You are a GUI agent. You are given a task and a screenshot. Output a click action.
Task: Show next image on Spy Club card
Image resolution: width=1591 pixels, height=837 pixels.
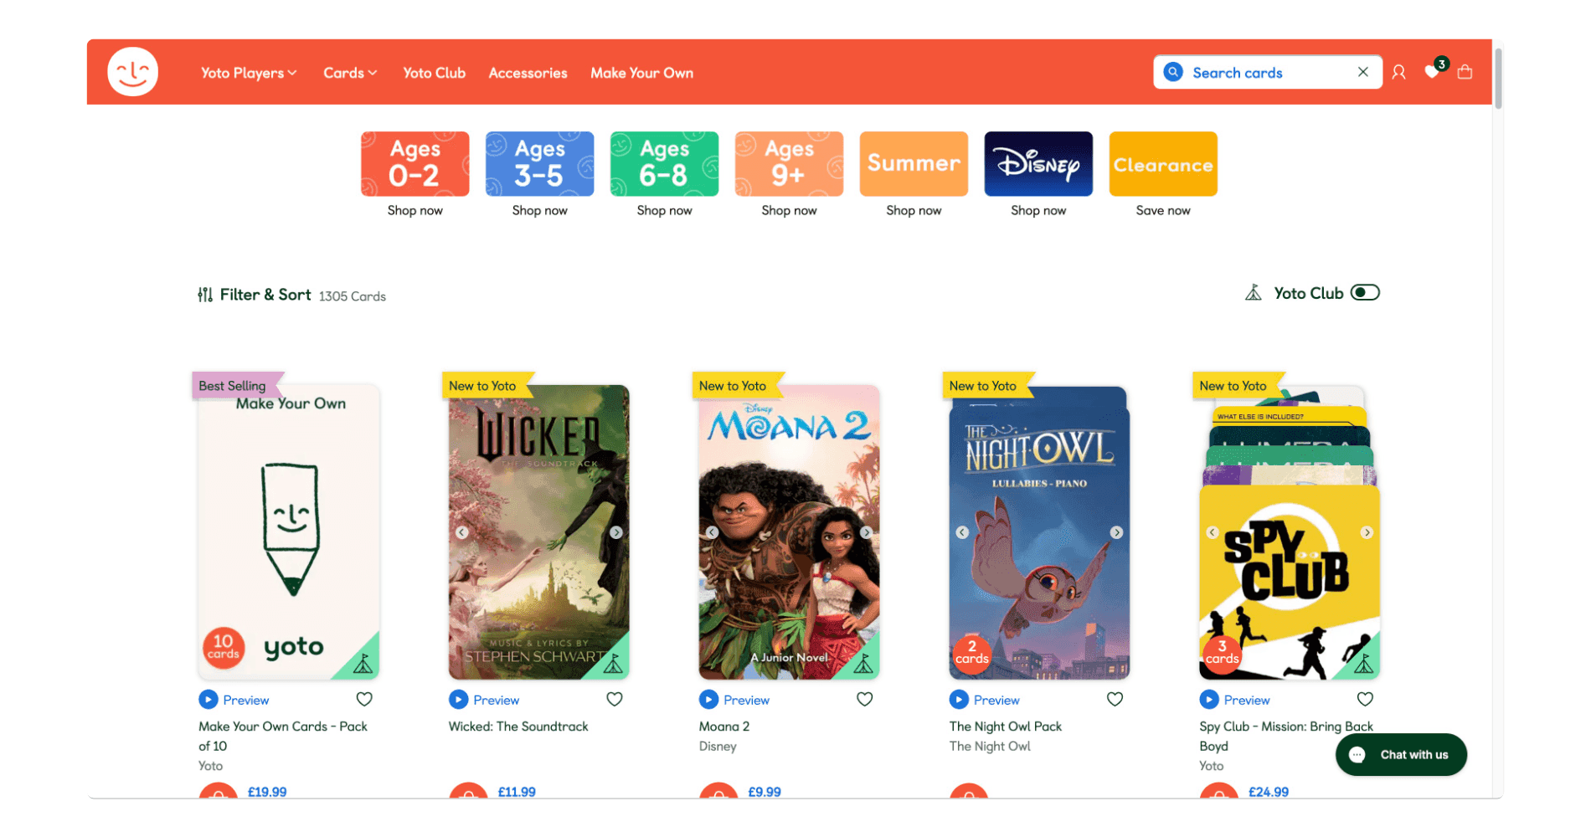(x=1367, y=532)
